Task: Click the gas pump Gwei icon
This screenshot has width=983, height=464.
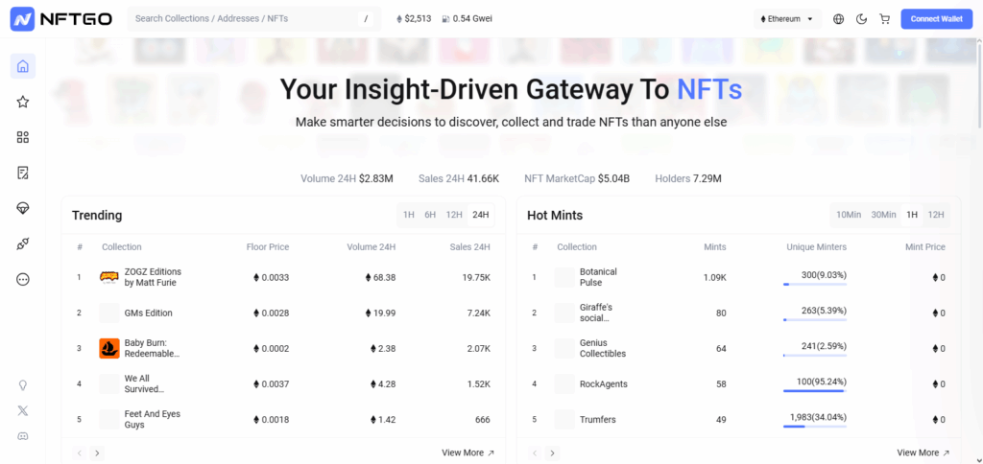Action: [x=445, y=19]
